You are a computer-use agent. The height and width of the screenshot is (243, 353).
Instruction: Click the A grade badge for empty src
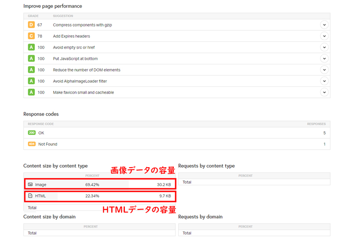31,47
